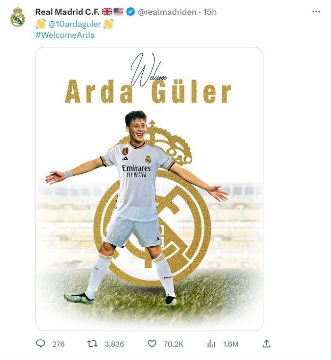Screen dimensions: 331x360
Task: Click the 3,836 retweets count
Action: pyautogui.click(x=114, y=344)
